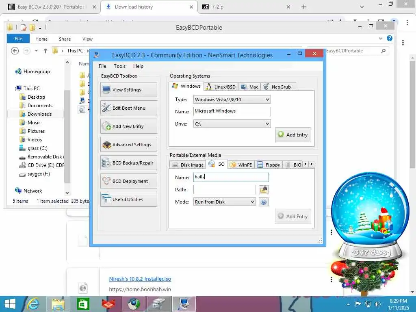Open View Settings in EasyBCD Toolbox
The height and width of the screenshot is (312, 416).
tap(129, 90)
